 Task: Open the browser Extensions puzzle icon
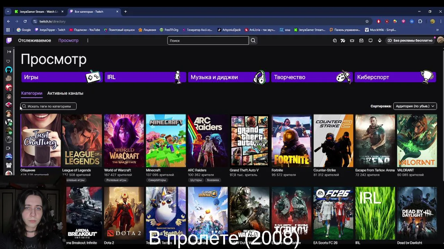click(x=420, y=21)
